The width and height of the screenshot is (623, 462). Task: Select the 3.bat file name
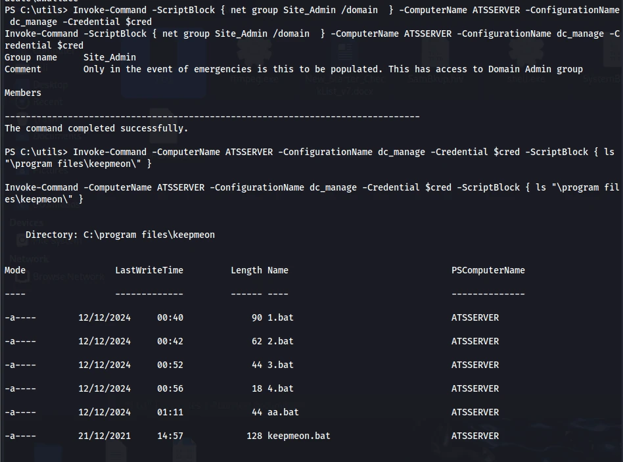280,365
